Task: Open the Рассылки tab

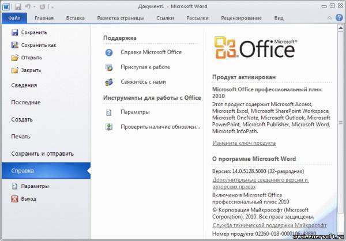Action: click(197, 18)
